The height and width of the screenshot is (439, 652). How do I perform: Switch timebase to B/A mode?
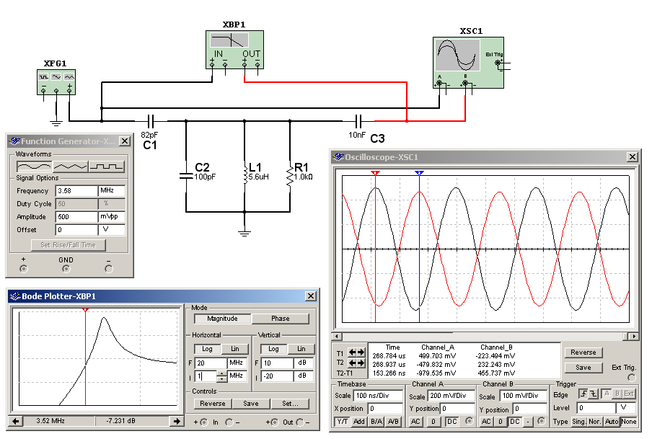[376, 422]
